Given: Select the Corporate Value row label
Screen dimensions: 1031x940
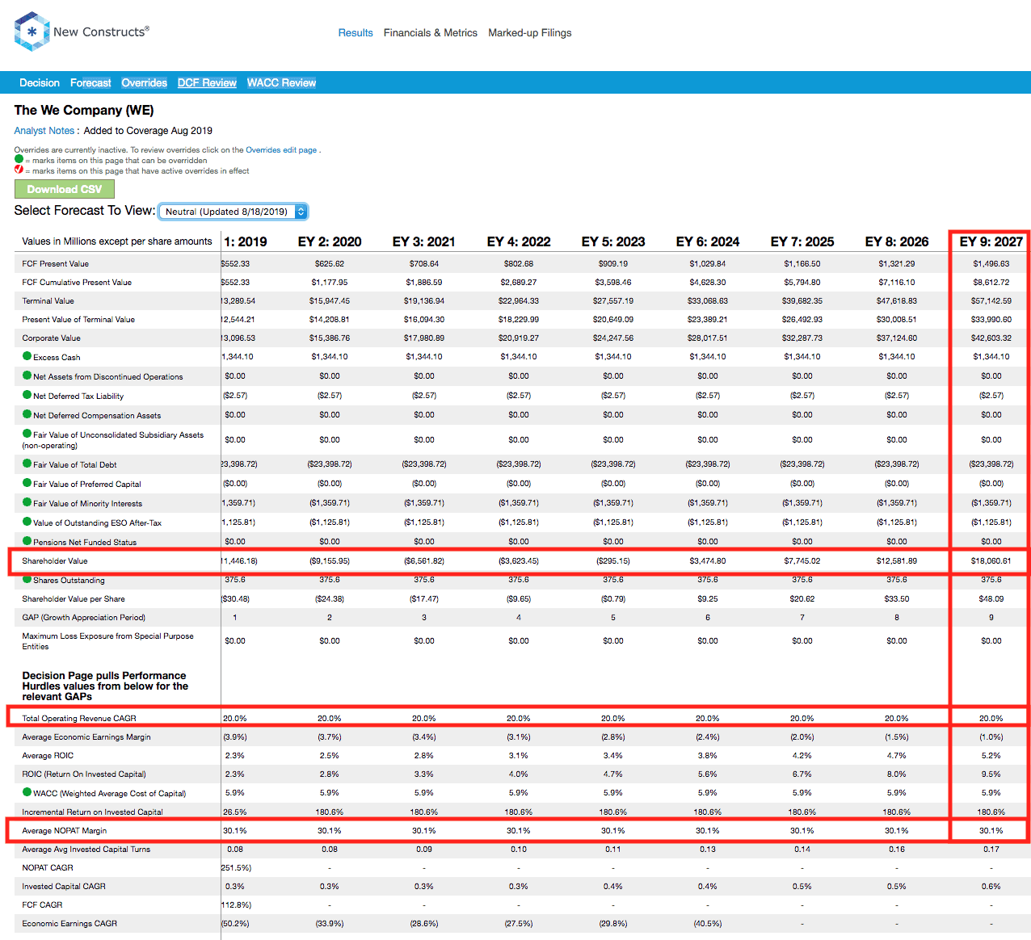Looking at the screenshot, I should click(51, 338).
